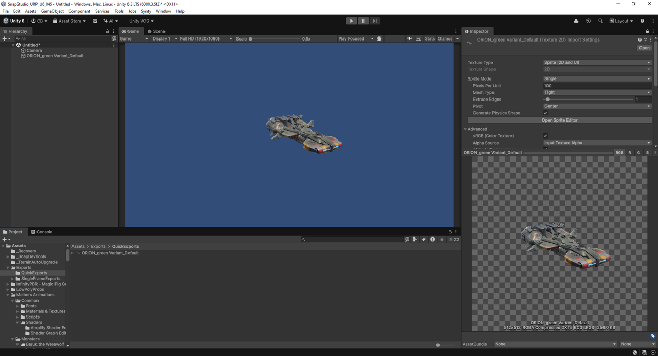Toggle the Inspector lock icon
Image resolution: width=658 pixels, height=356 pixels.
pyautogui.click(x=647, y=31)
